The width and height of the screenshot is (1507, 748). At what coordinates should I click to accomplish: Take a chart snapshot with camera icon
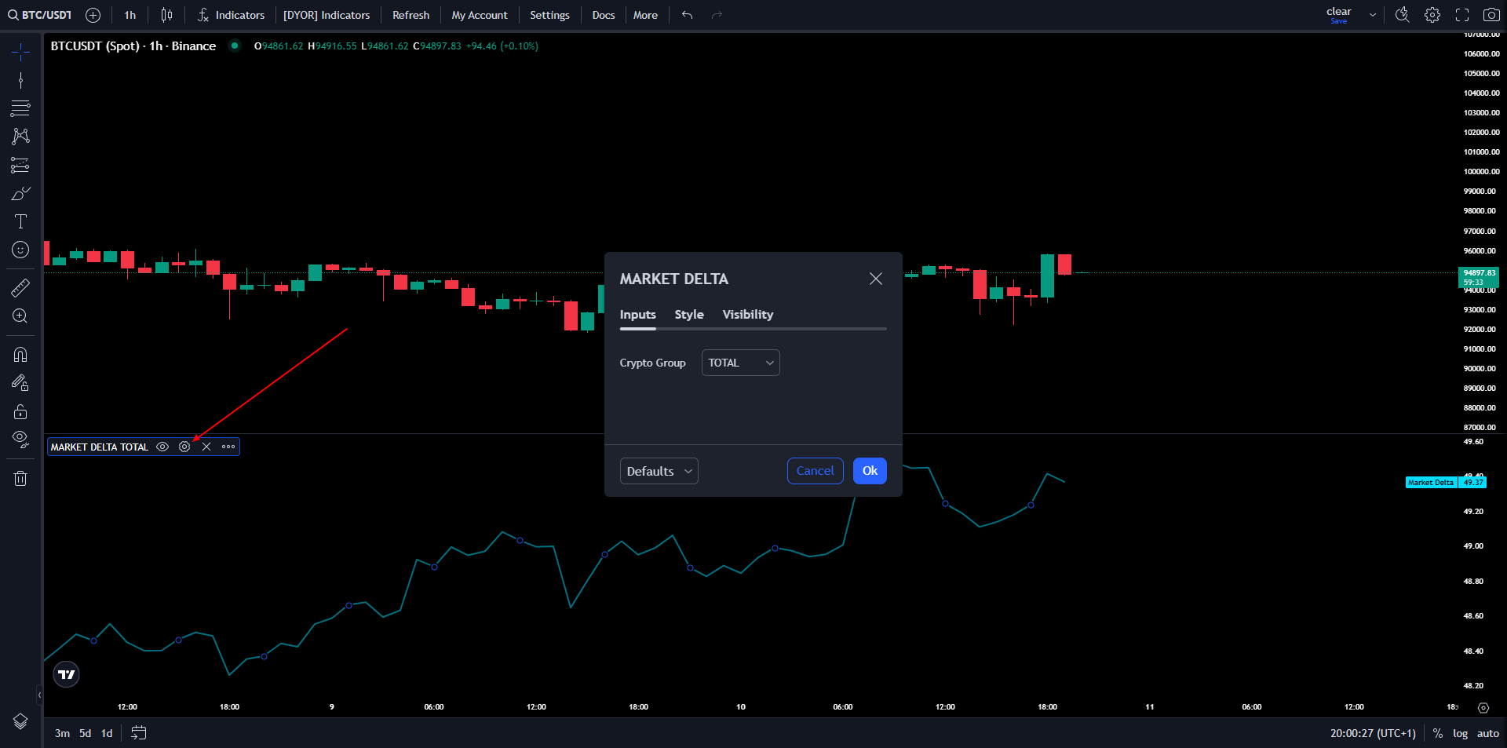coord(1491,15)
